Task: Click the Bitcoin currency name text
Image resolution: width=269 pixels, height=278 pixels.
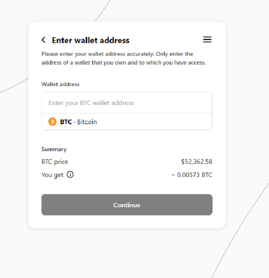Action: 87,122
